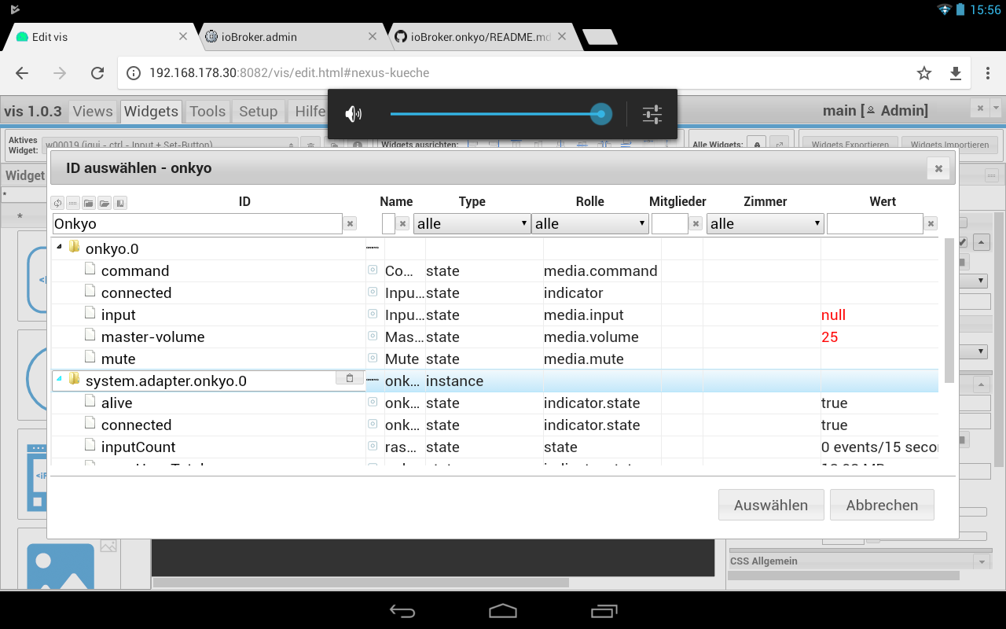Viewport: 1006px width, 629px height.
Task: Open the Type filter dropdown
Action: coord(472,224)
